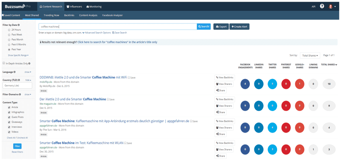This screenshot has width=343, height=162.
Task: Click the Buzzsumo Pro logo
Action: click(18, 6)
